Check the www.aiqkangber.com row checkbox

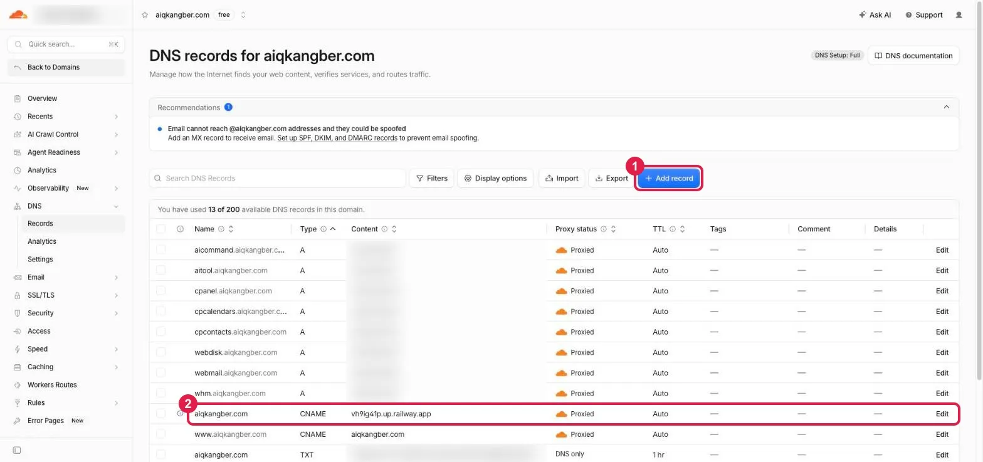(x=161, y=434)
